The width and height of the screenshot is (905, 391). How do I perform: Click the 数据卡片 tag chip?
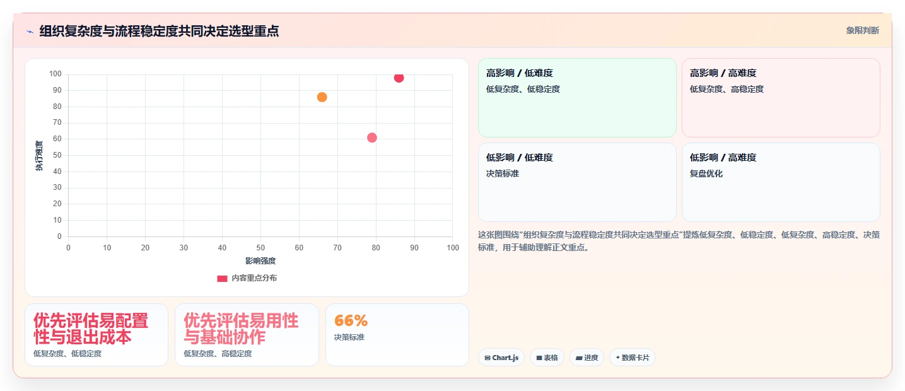632,358
